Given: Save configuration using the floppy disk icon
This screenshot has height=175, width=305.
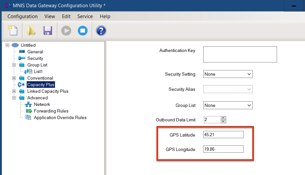Looking at the screenshot, I should tap(48, 31).
